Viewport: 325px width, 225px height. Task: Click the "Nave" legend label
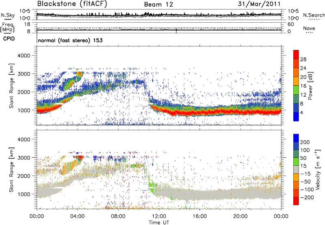pos(309,28)
